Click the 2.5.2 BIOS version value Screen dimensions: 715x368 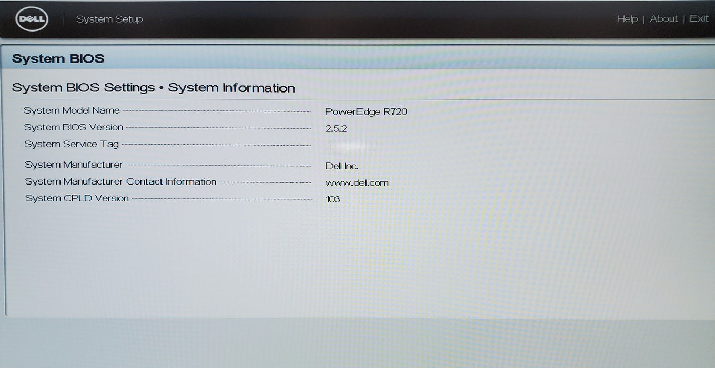coord(336,128)
